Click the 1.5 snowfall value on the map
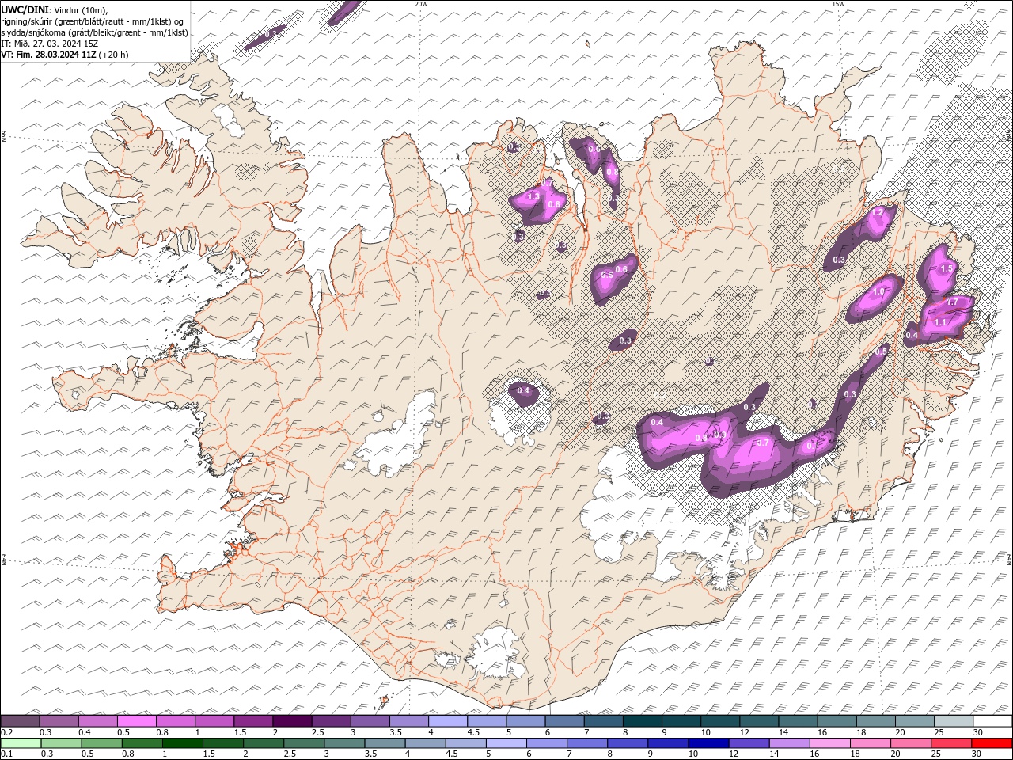 click(947, 269)
